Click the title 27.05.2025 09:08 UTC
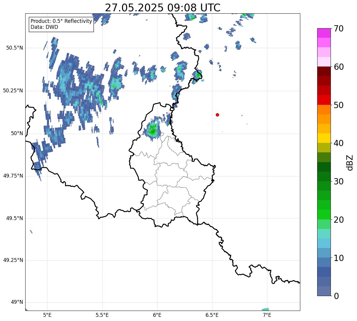The image size is (357, 321). pos(163,7)
